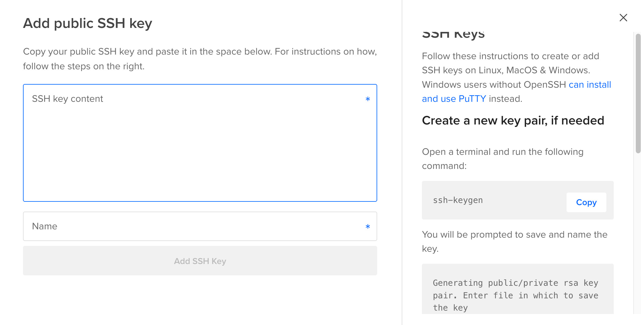Focus the Name input field

200,226
